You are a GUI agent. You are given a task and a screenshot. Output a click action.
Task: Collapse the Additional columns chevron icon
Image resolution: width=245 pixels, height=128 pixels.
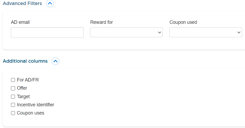tap(56, 61)
